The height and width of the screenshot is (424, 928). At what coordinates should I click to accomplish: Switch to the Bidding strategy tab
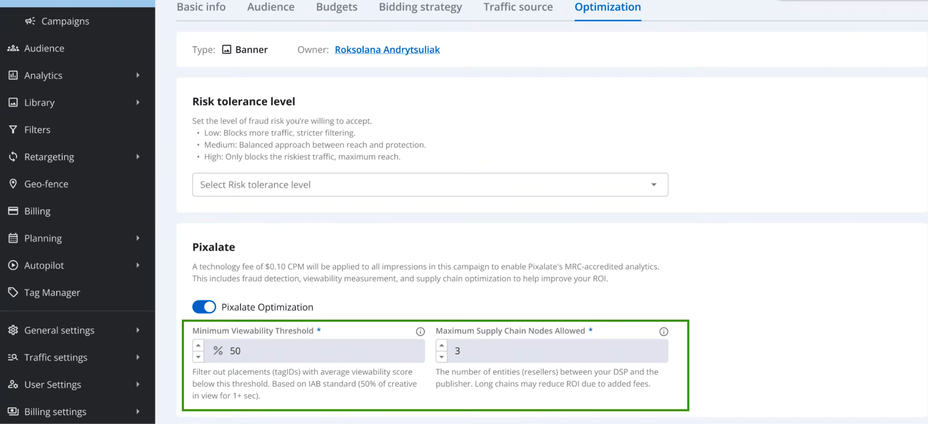click(420, 7)
